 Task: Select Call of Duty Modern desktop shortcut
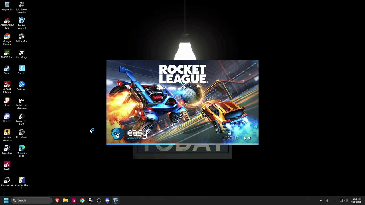point(21,103)
